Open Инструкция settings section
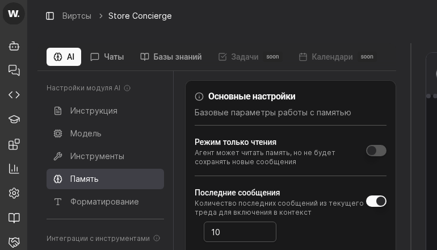Screen dimensions: 437x250 (x=106, y=111)
